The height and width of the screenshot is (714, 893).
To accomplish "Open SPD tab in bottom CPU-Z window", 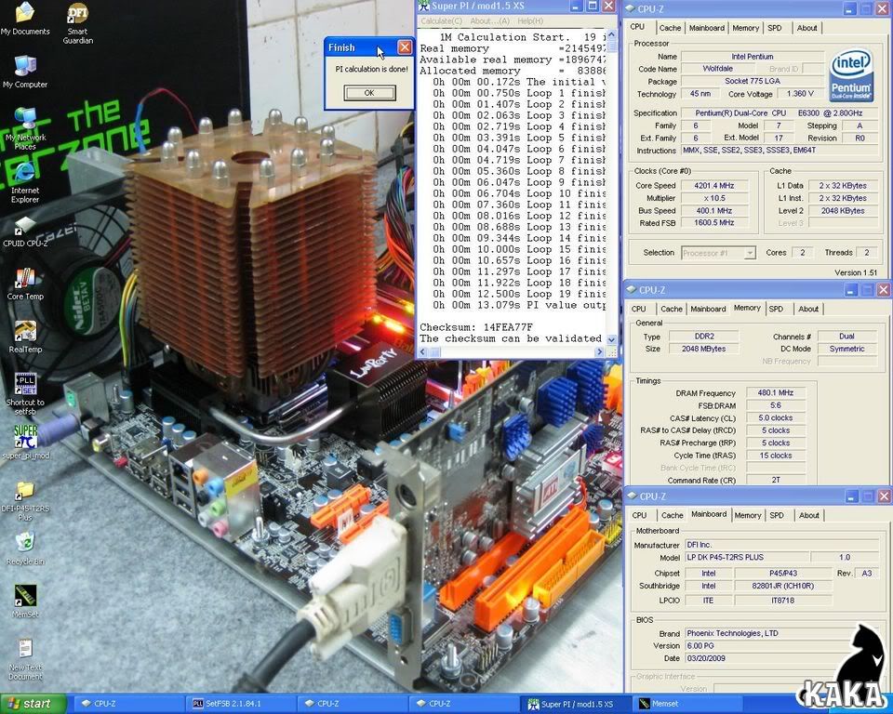I will (777, 515).
